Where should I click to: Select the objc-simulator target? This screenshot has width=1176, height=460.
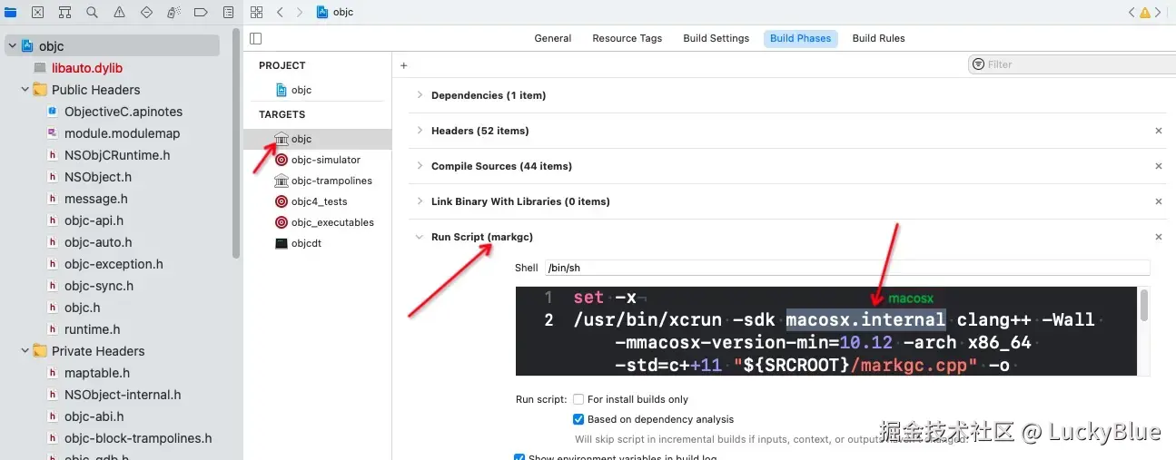(x=325, y=160)
